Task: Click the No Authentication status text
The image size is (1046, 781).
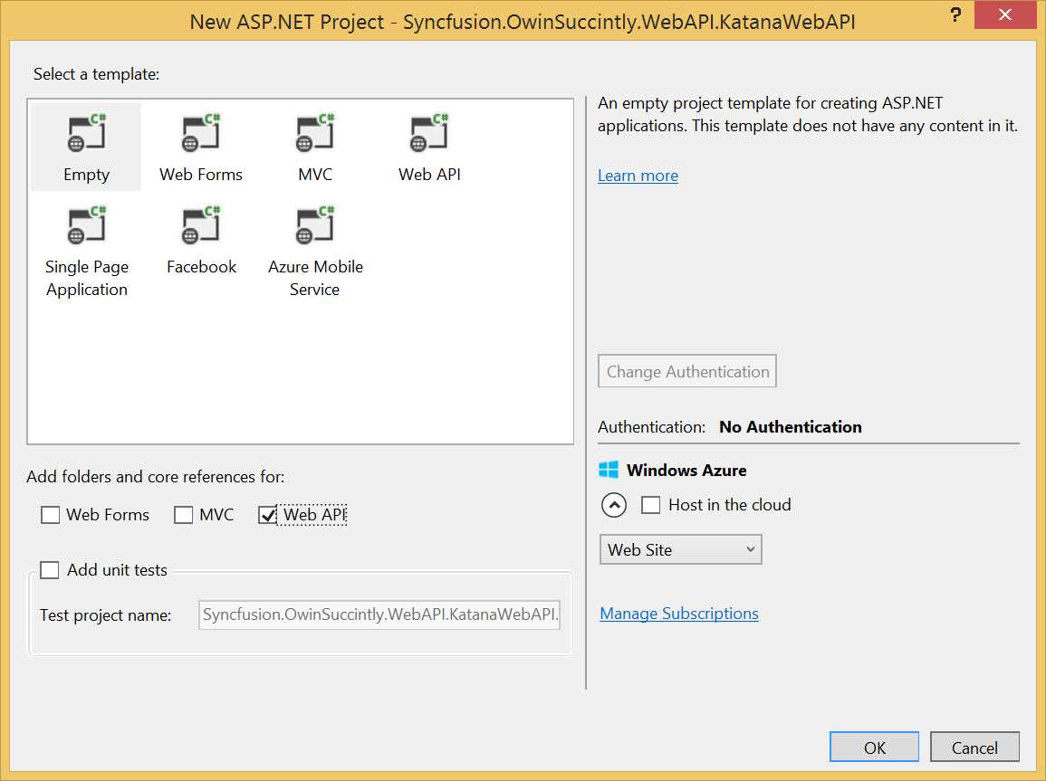Action: pos(791,427)
